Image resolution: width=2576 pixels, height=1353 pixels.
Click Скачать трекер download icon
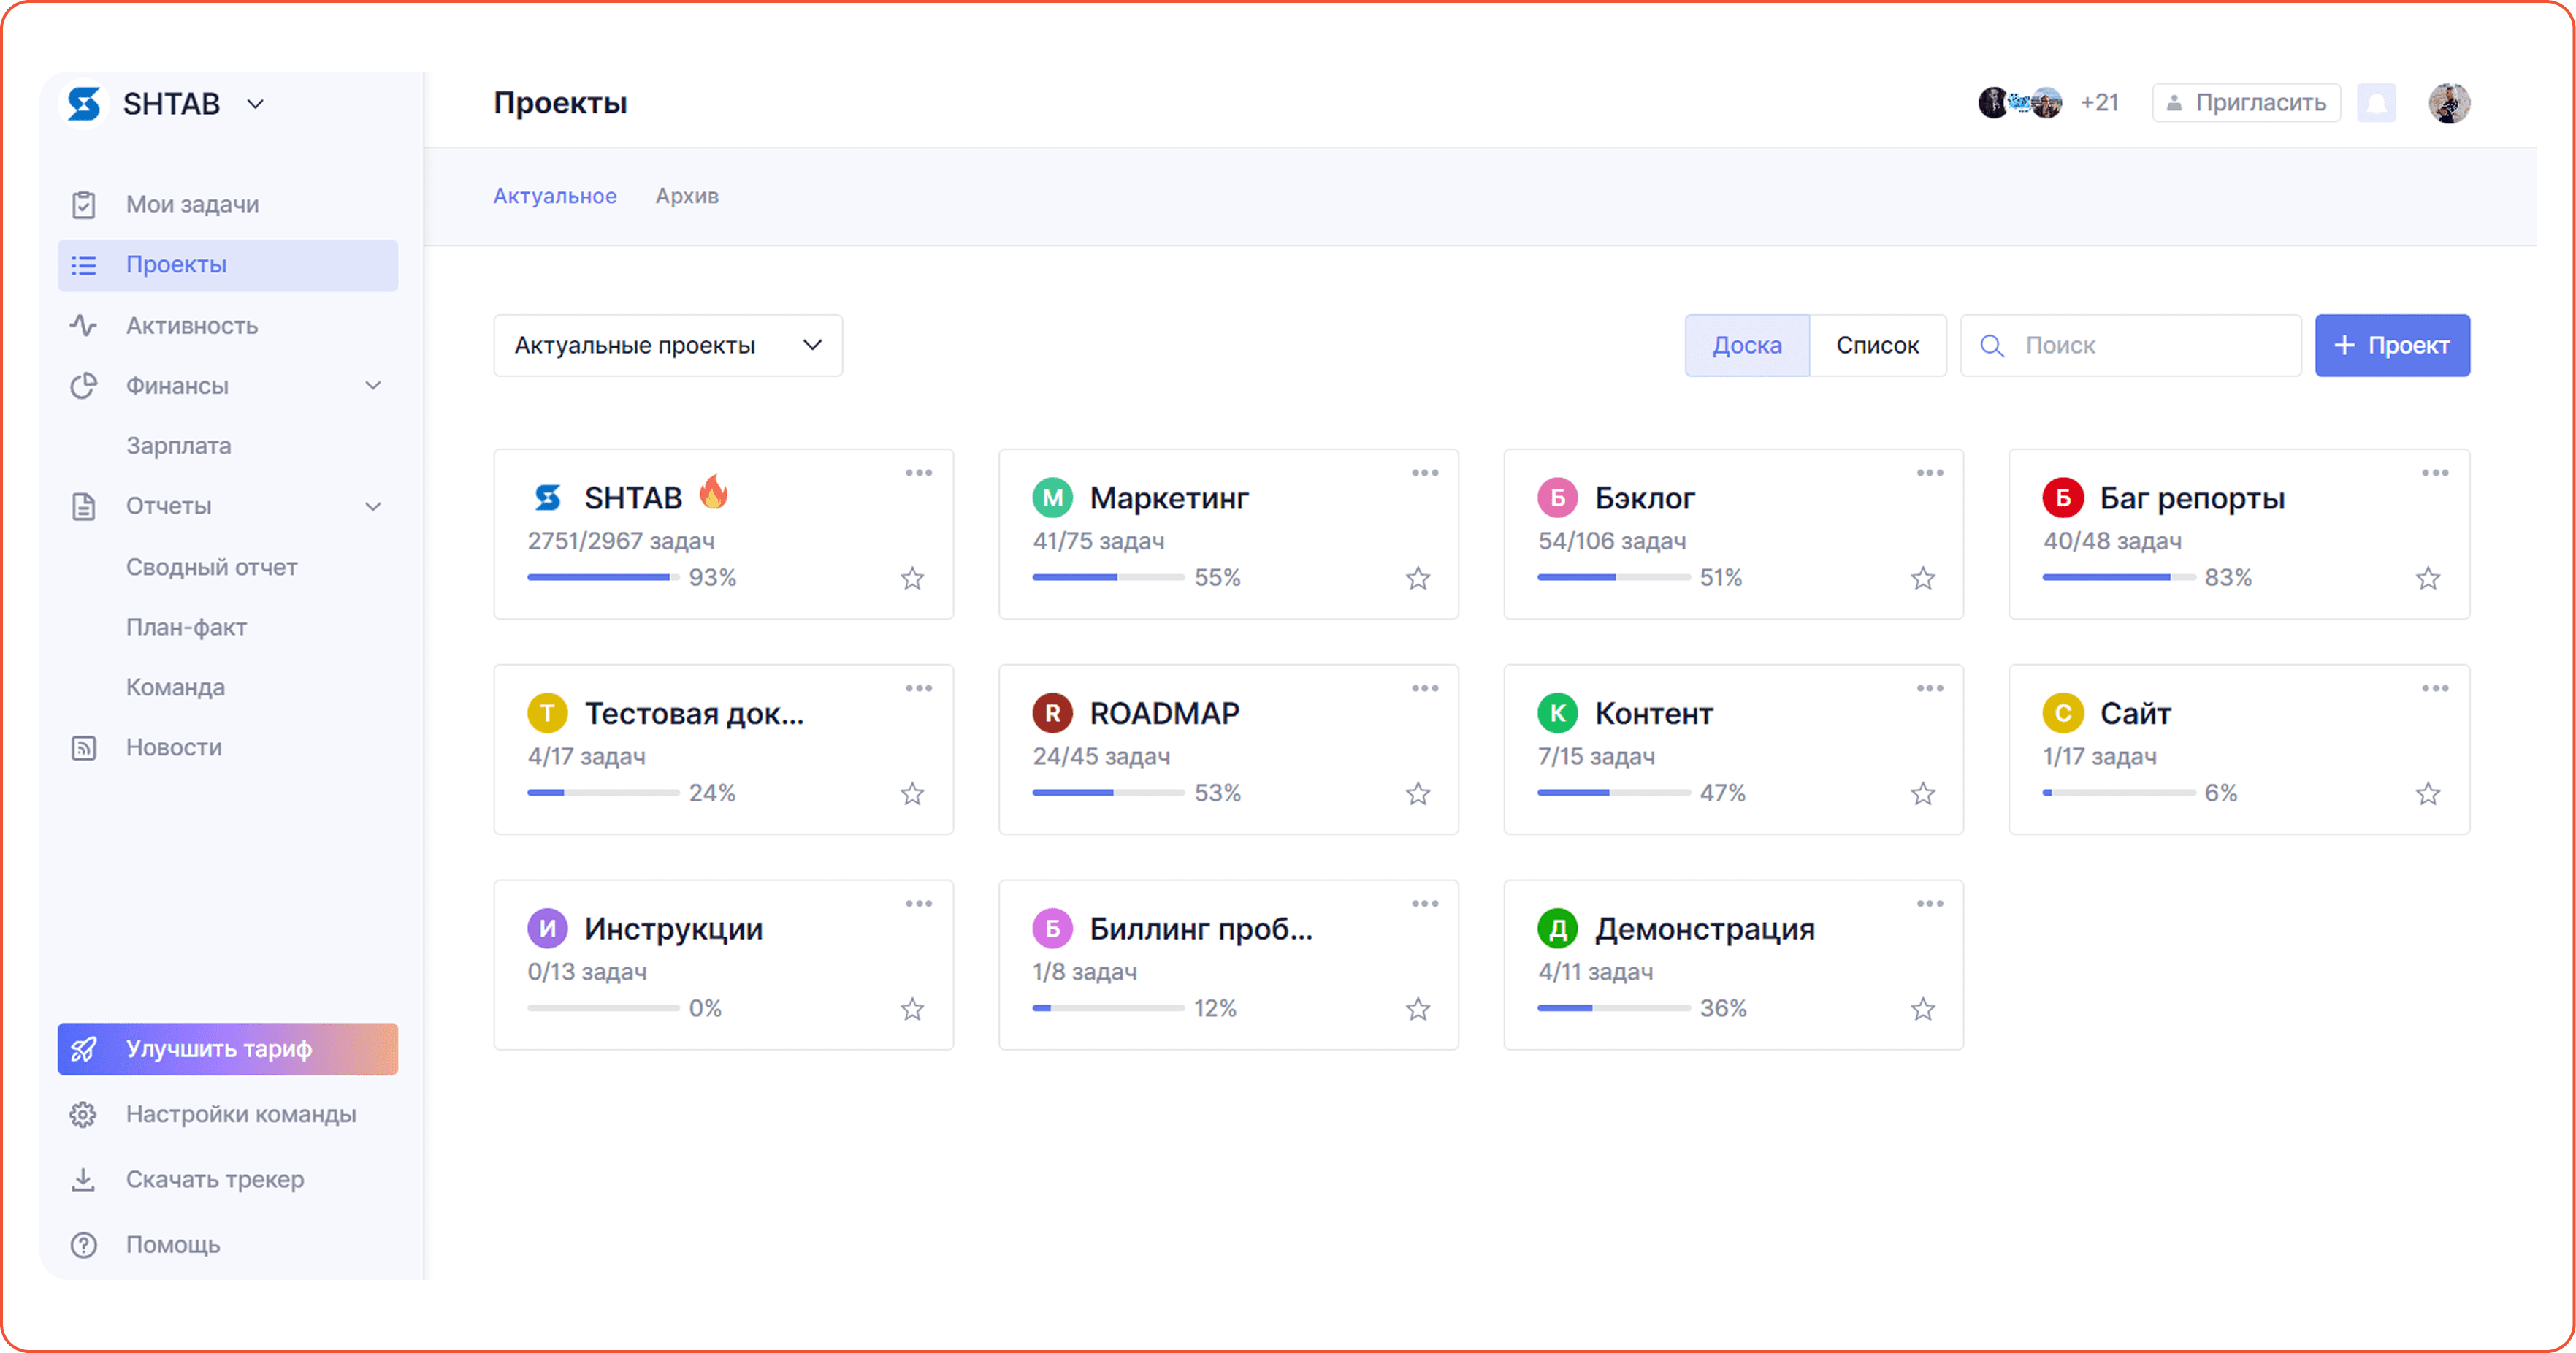point(84,1180)
